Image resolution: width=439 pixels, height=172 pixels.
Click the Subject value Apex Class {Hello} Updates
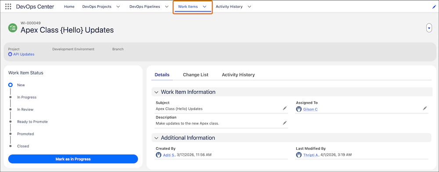[179, 109]
